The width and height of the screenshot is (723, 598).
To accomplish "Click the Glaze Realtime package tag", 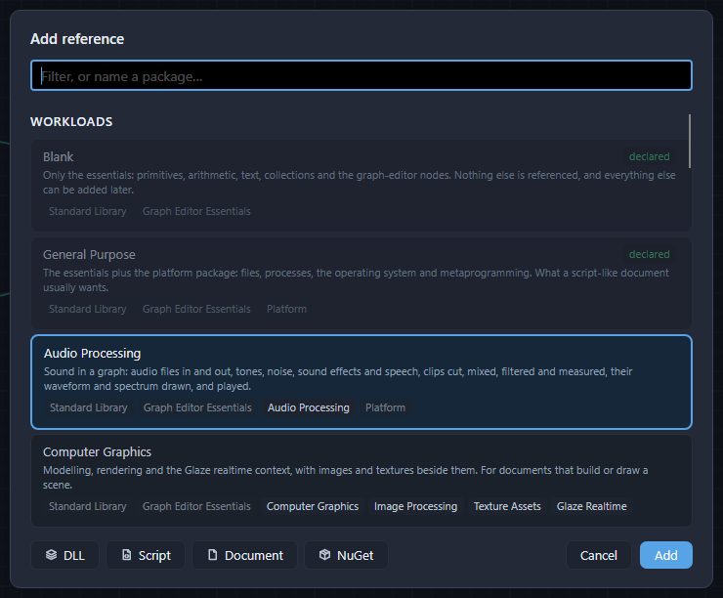I will [591, 506].
